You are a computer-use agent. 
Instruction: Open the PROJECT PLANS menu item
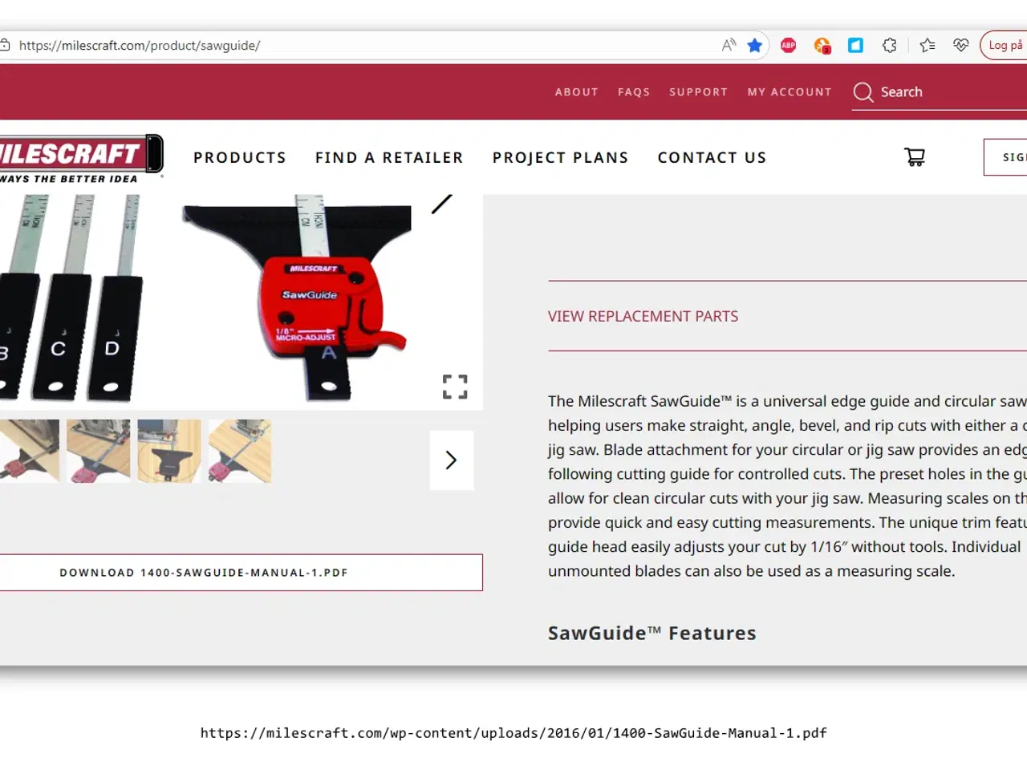560,157
